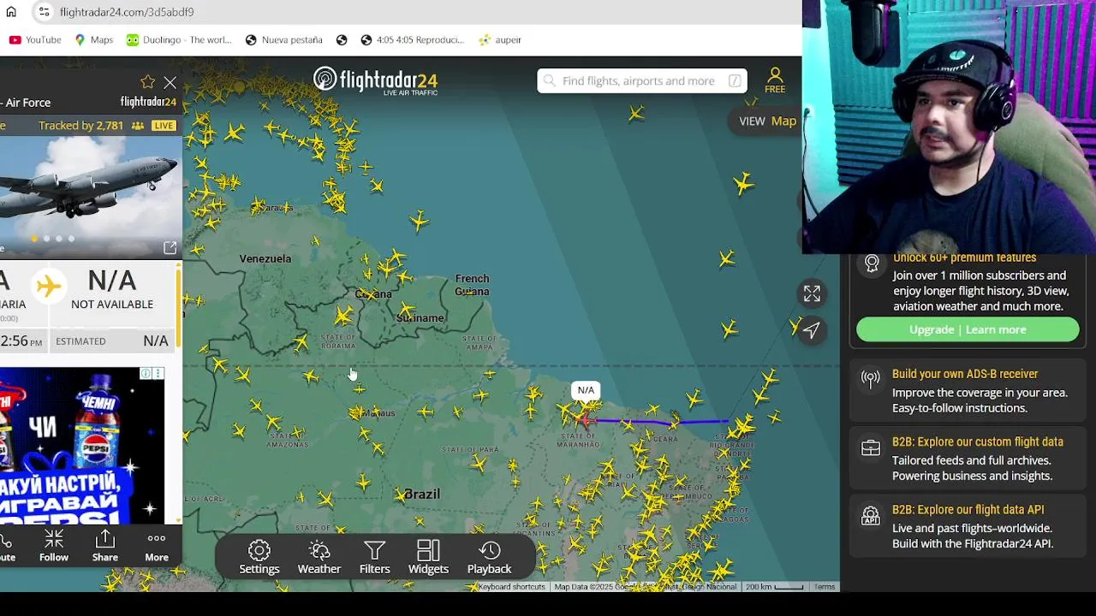Image resolution: width=1096 pixels, height=616 pixels.
Task: Click browser Home icon
Action: (x=11, y=12)
